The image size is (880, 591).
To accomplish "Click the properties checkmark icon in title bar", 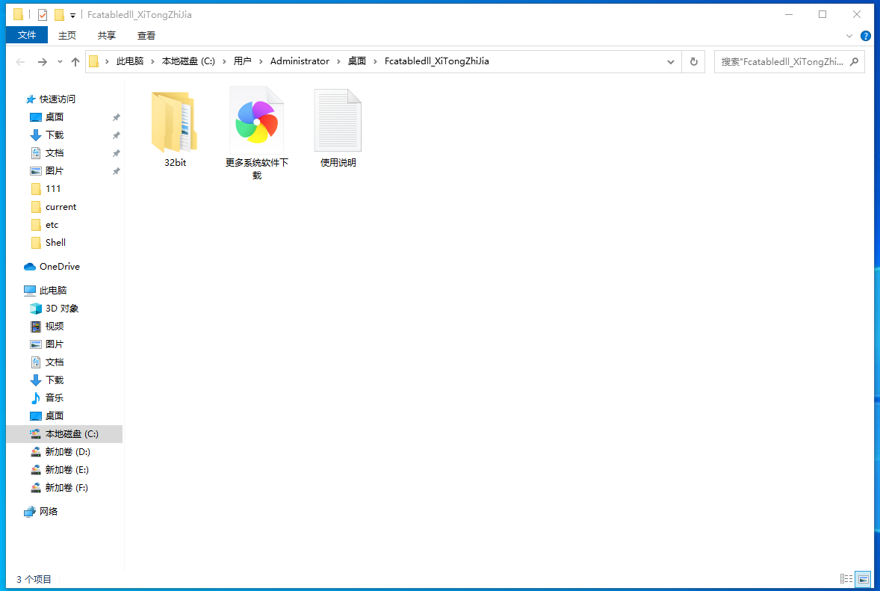I will pyautogui.click(x=43, y=15).
